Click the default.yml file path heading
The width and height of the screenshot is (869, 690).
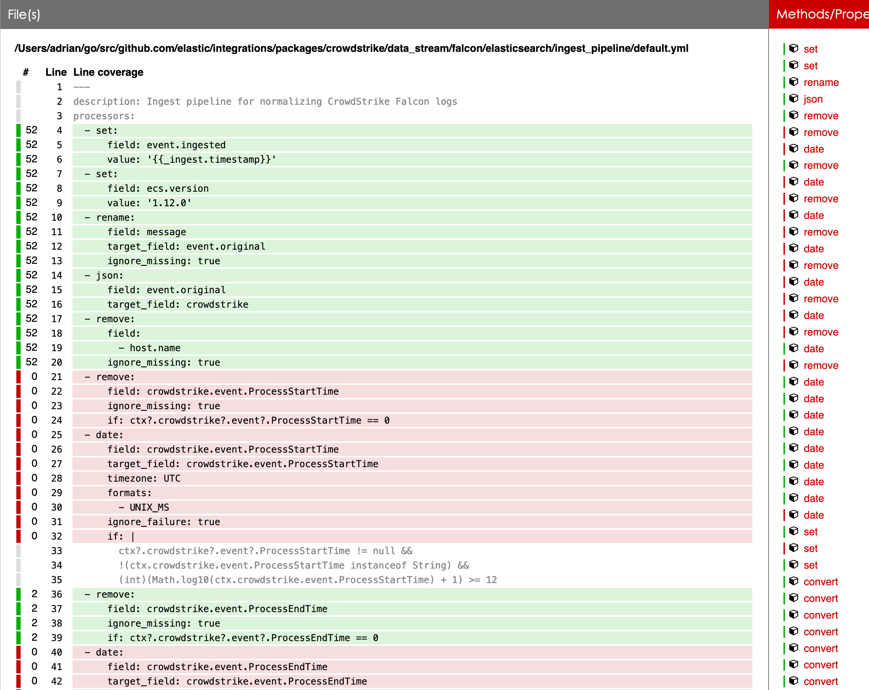(x=351, y=48)
